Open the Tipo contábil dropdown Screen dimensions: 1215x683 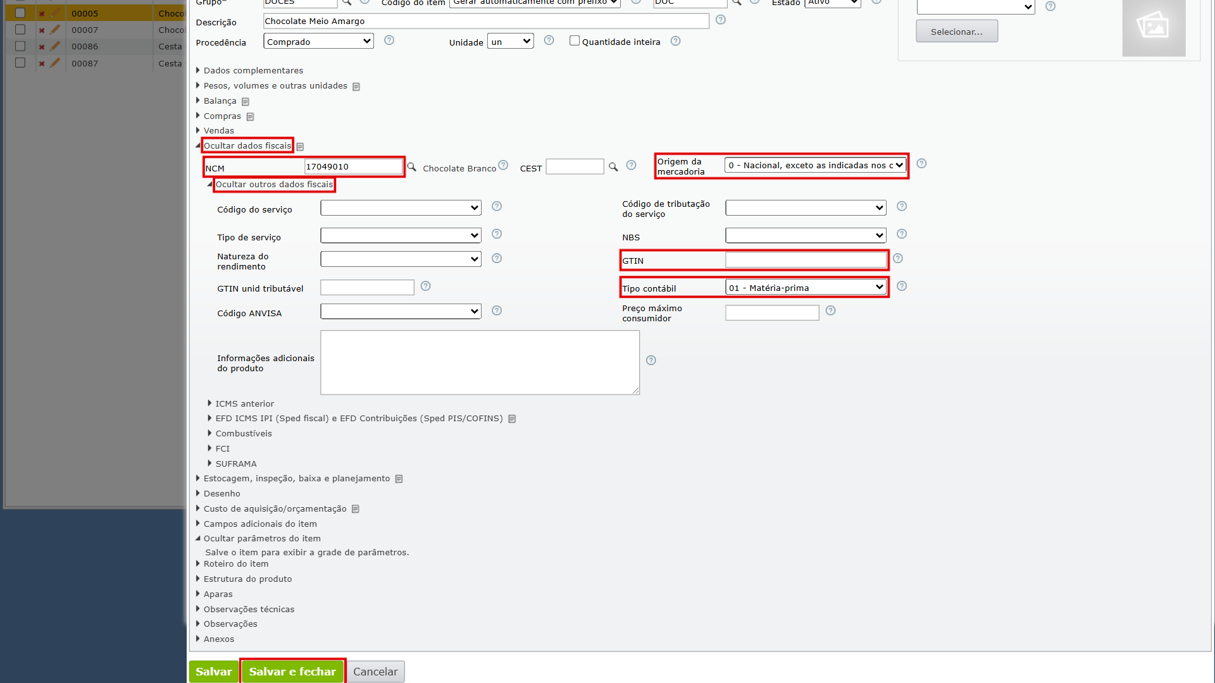click(806, 287)
